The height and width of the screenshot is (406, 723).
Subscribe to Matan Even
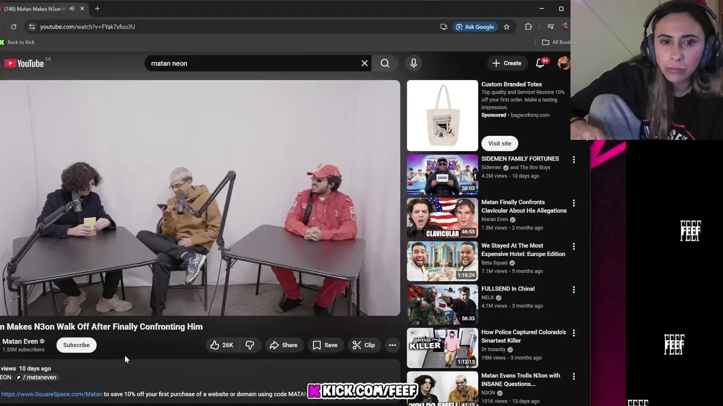(x=76, y=345)
